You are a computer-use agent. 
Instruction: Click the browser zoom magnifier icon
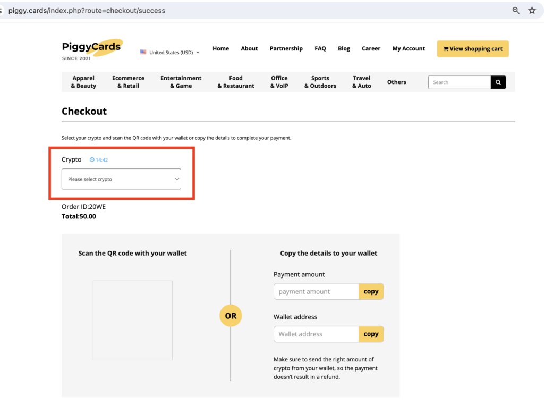[x=516, y=11]
